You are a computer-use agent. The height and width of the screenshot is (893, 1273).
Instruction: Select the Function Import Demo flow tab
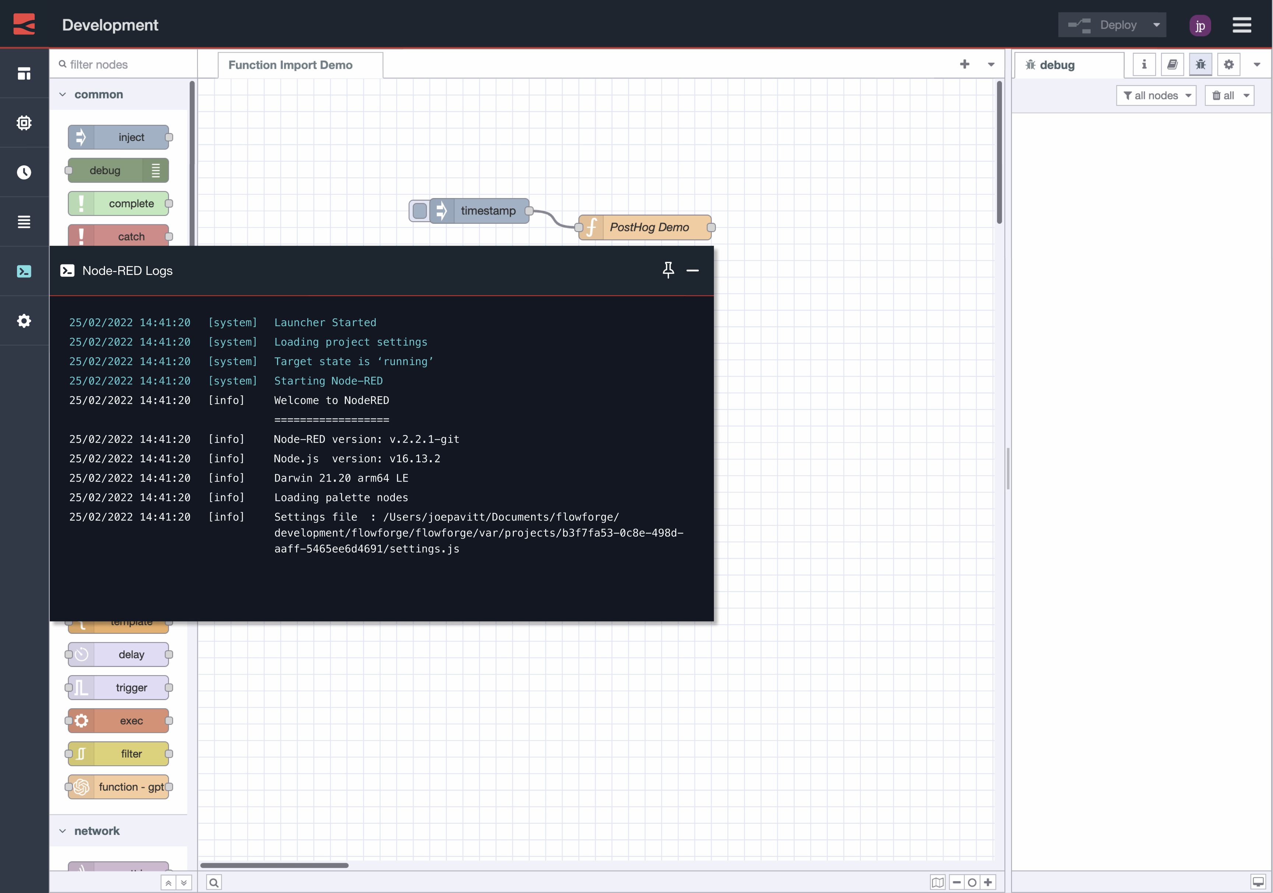291,65
